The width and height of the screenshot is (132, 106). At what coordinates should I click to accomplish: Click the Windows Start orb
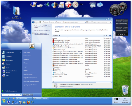point(4,101)
